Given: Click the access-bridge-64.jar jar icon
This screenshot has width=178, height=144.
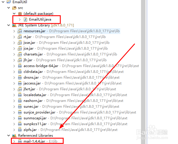Looking at the screenshot, I should pyautogui.click(x=20, y=66).
